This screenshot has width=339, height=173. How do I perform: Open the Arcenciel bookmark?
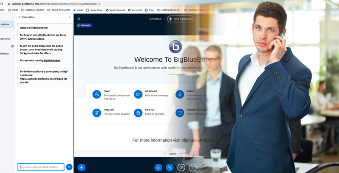click(x=135, y=10)
